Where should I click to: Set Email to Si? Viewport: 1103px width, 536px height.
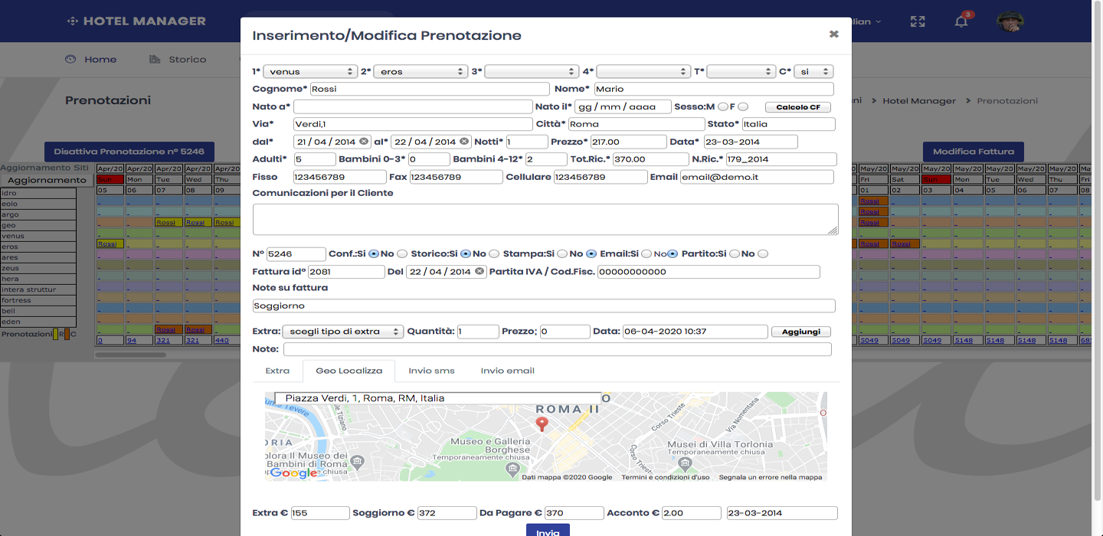point(646,253)
